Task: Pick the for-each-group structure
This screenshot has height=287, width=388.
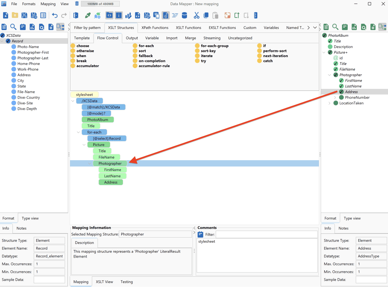Action: click(212, 46)
